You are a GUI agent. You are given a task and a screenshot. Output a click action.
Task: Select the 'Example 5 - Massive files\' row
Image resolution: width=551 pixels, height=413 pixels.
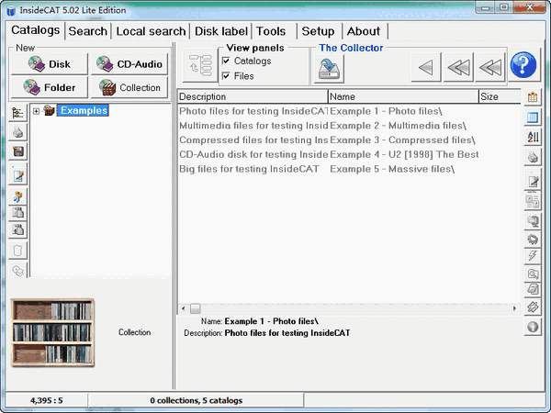[349, 169]
